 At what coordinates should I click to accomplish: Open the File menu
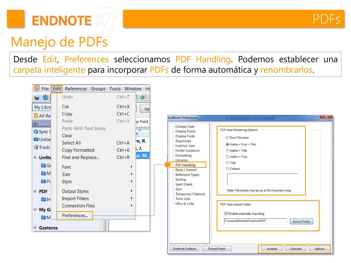(x=45, y=89)
